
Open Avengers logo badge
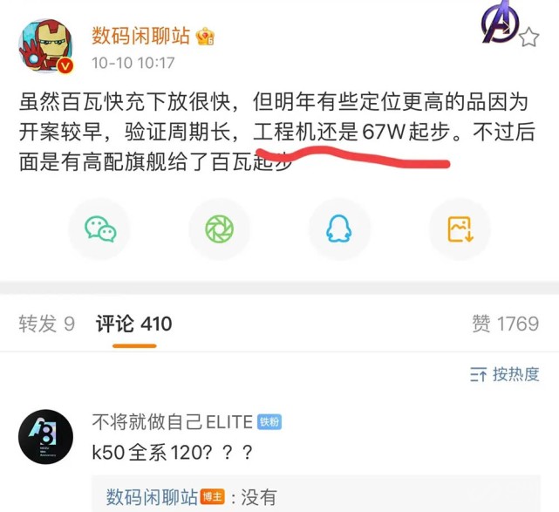pyautogui.click(x=500, y=22)
